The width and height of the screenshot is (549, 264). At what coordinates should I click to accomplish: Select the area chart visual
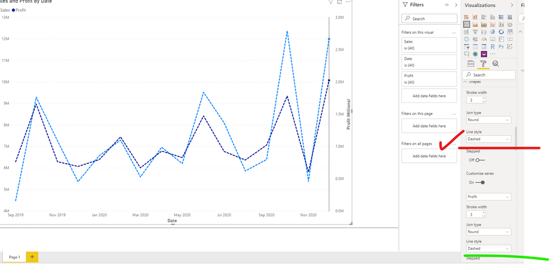pos(475,24)
